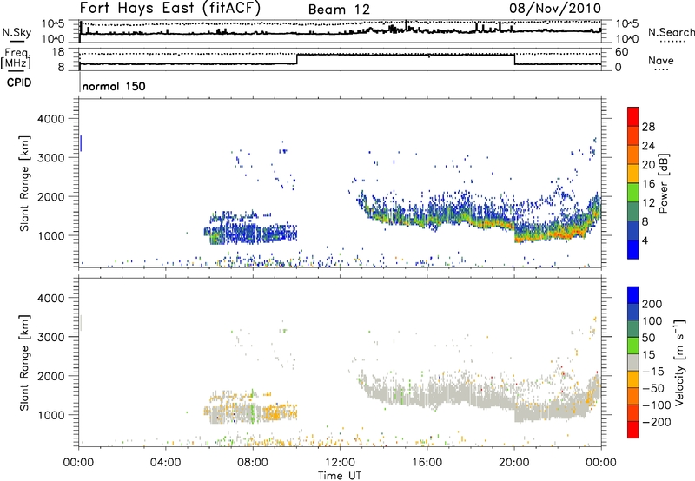Image resolution: width=695 pixels, height=481 pixels.
Task: Click the red swatch in the Power colorbar
Action: 633,116
